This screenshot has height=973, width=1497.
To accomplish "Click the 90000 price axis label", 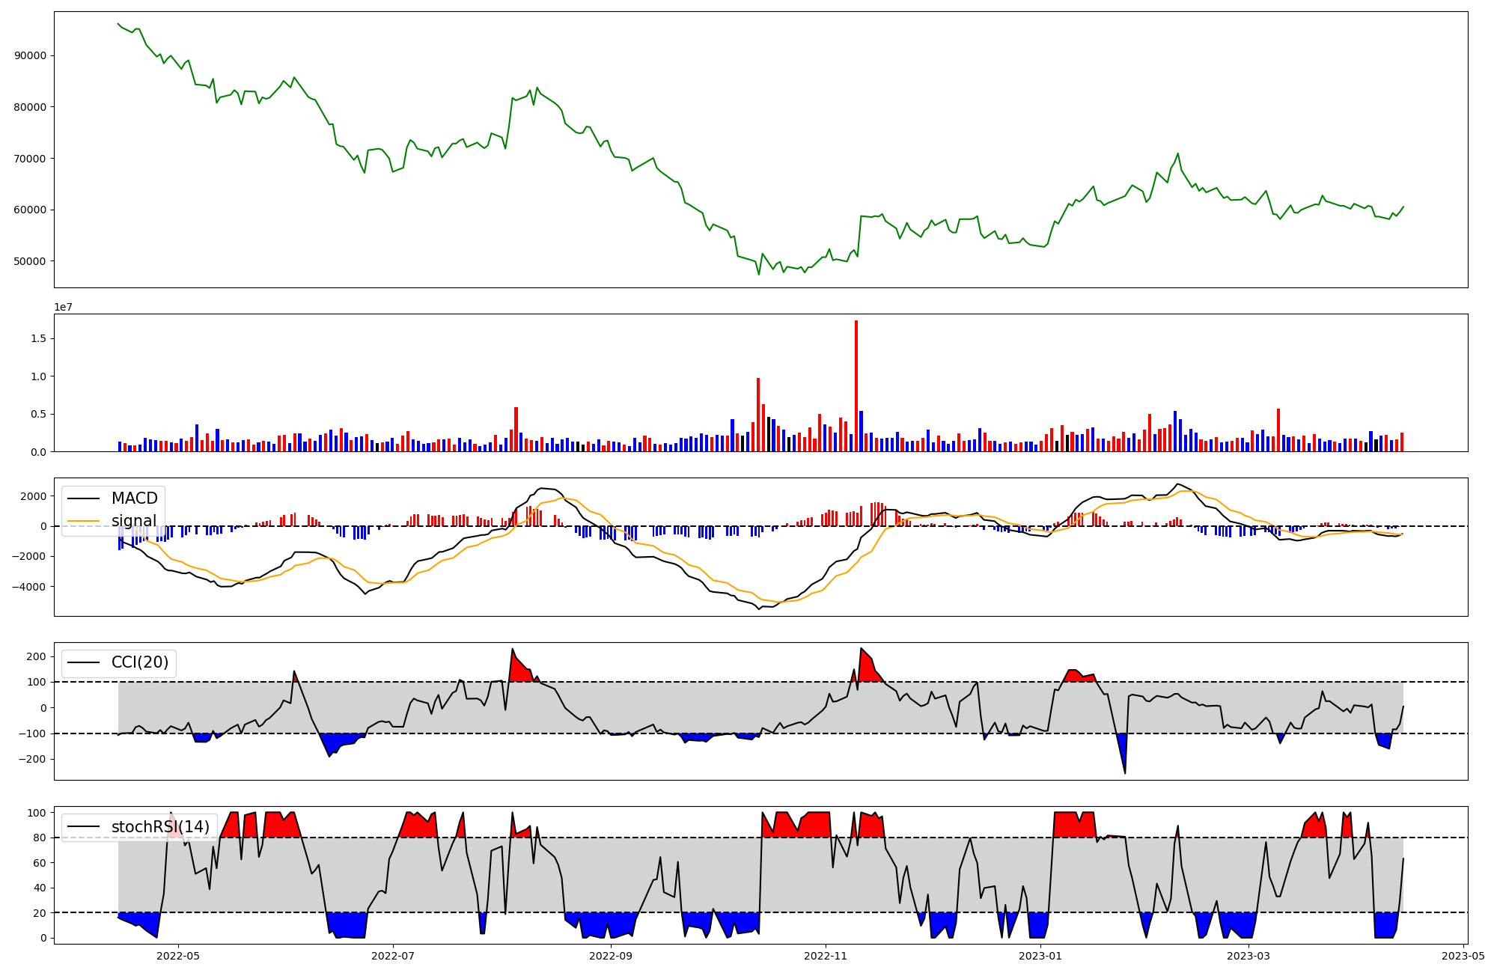I will coord(30,55).
